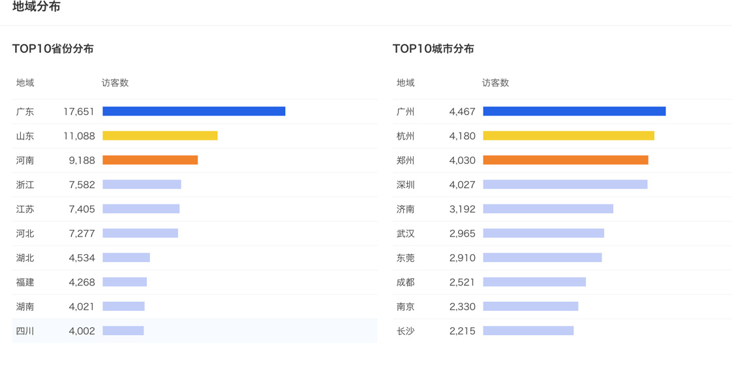This screenshot has height=371, width=732.
Task: Select the 深圳 city label
Action: click(405, 185)
